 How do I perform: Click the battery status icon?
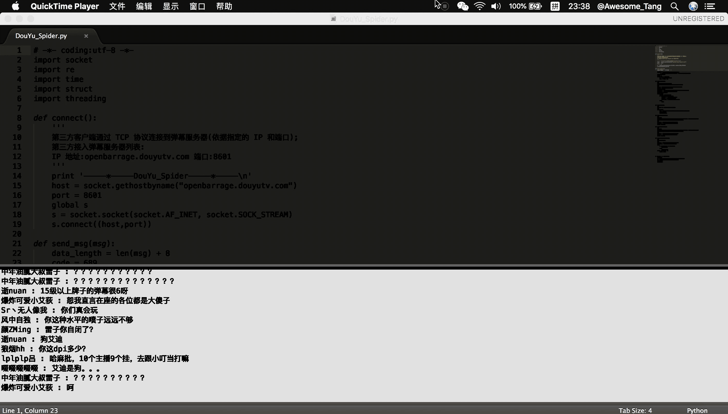[535, 6]
